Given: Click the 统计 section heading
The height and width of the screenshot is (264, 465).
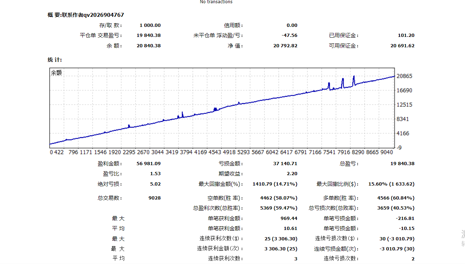Looking at the screenshot, I should [54, 59].
